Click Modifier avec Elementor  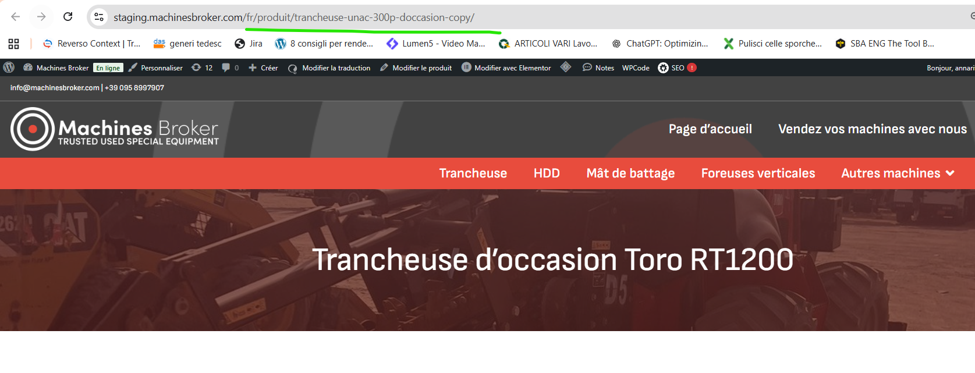[506, 68]
